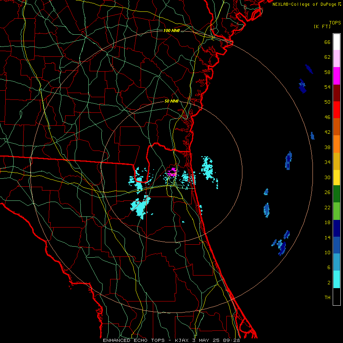Screen dimensions: 343x343
Task: Click the legend value 42
Action: click(x=327, y=132)
